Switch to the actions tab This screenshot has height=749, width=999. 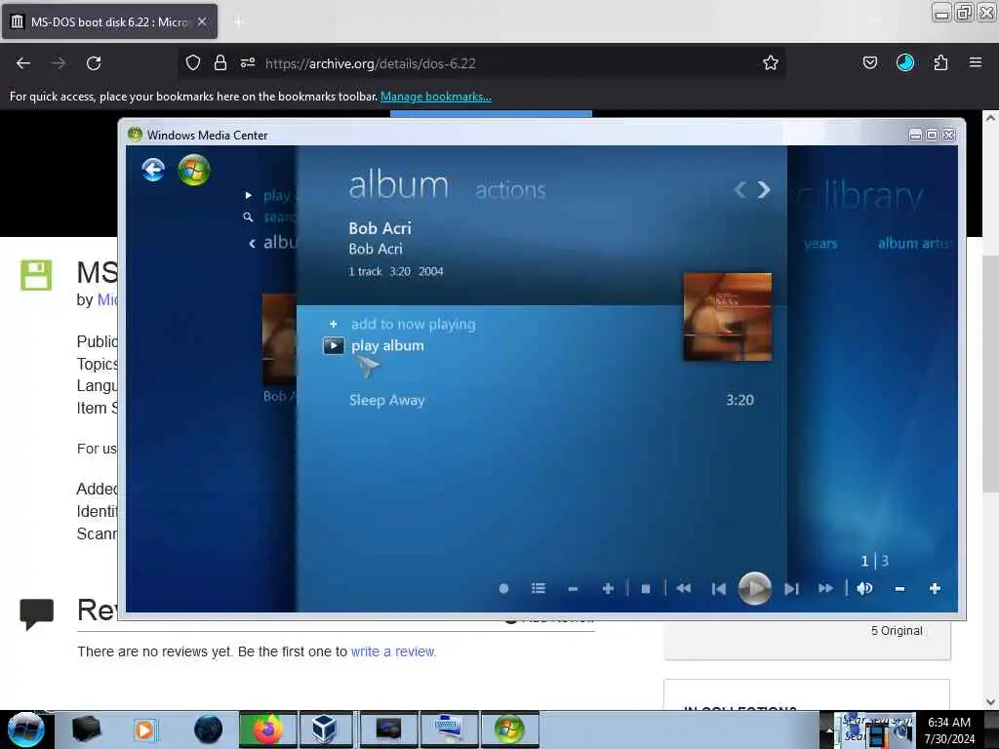510,190
